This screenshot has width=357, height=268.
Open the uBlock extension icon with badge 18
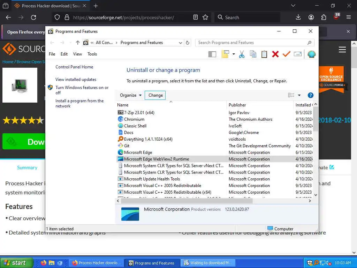[336, 17]
